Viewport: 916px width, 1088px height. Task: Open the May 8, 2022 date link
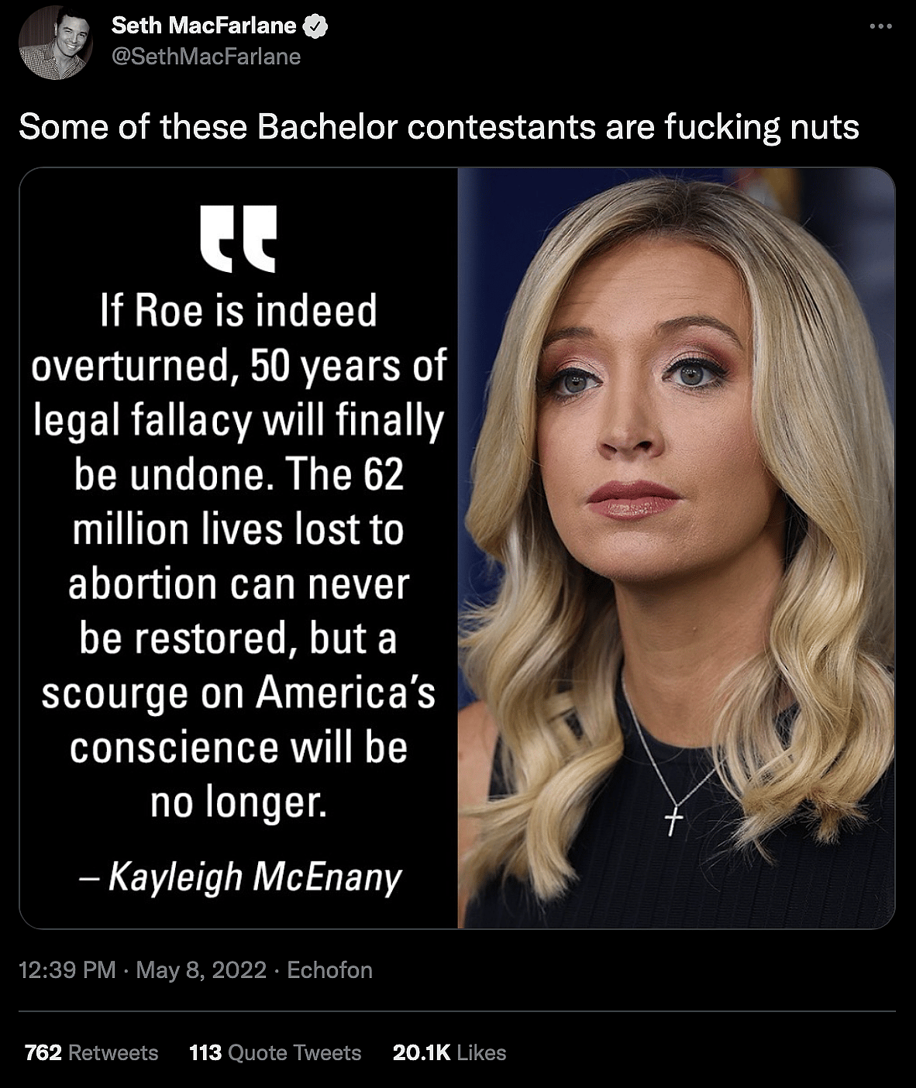pos(201,970)
